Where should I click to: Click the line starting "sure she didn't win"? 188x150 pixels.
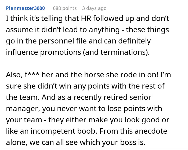pos(85,86)
